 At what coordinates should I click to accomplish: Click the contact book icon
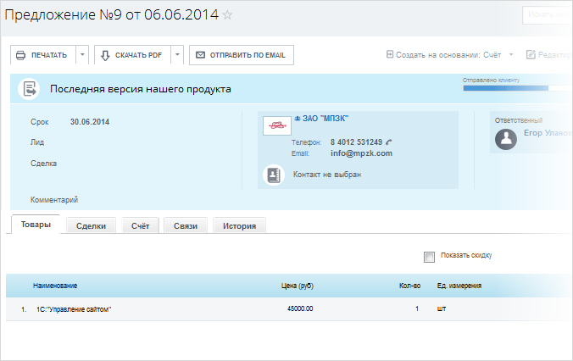(x=273, y=175)
